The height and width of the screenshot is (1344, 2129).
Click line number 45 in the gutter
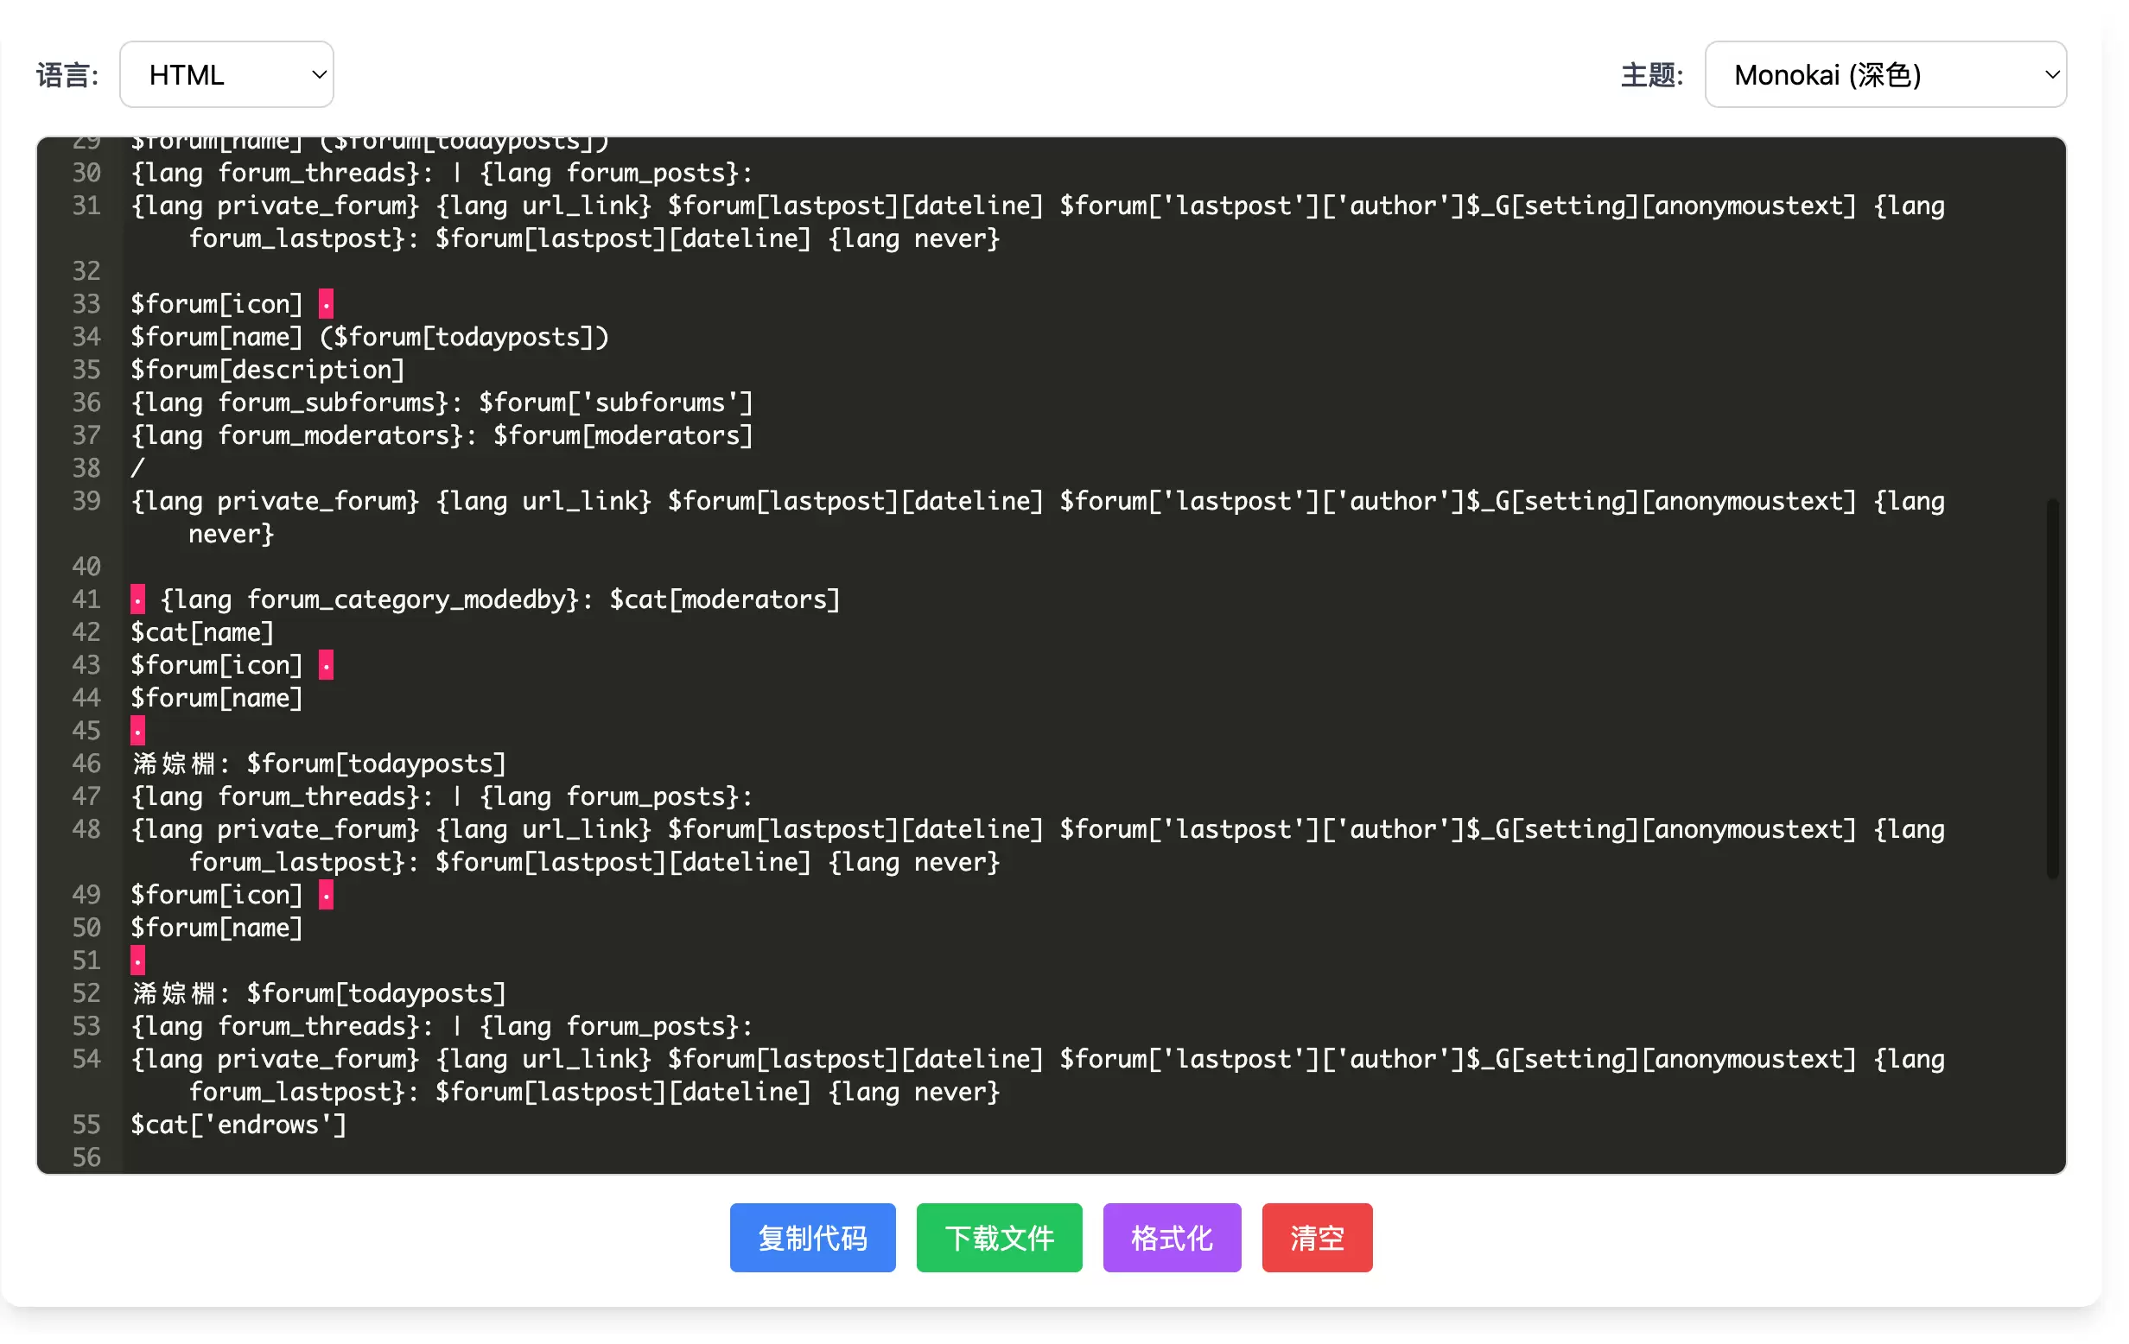coord(86,731)
